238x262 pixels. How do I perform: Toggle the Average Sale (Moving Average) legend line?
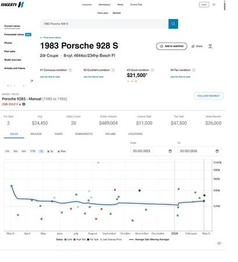click(149, 239)
